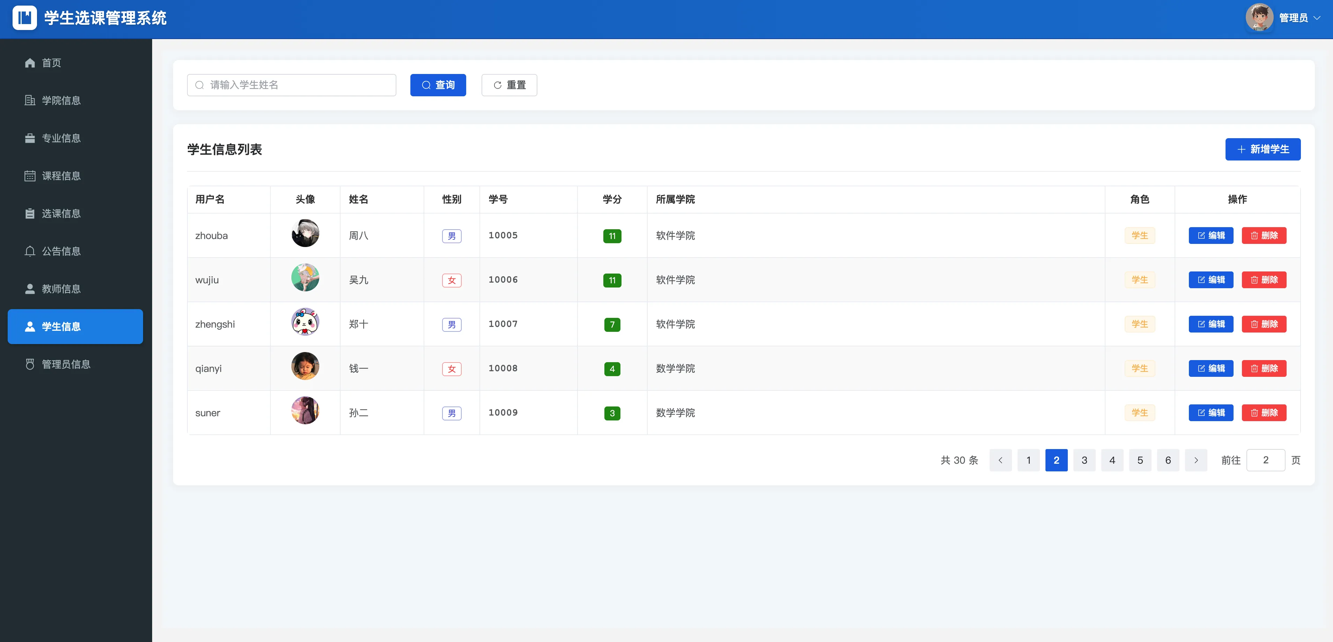
Task: Click the 查询 search button
Action: (x=438, y=85)
